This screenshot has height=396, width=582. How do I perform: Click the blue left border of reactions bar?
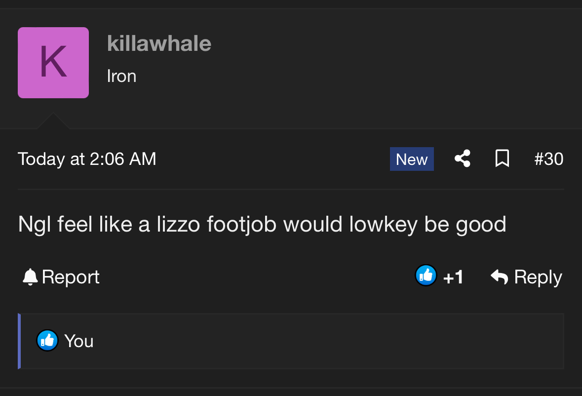(19, 341)
